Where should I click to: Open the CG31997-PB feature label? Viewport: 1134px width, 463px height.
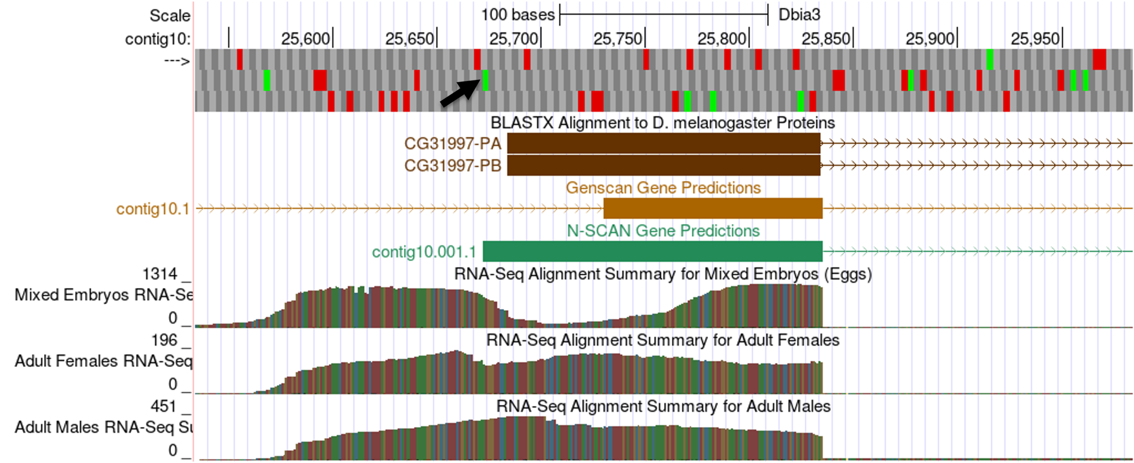[453, 166]
